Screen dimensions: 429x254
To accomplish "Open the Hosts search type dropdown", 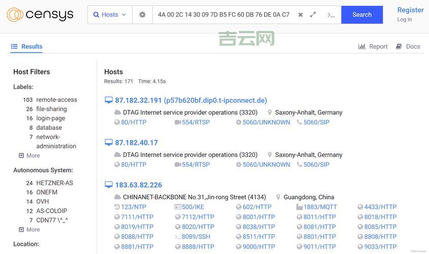I will [x=110, y=15].
